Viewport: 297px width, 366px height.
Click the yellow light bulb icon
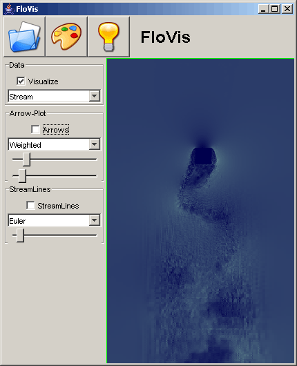(x=108, y=37)
